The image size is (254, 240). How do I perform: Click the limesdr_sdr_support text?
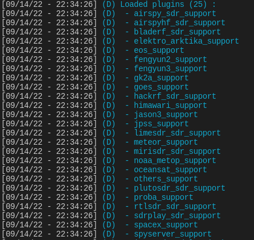[177, 133]
